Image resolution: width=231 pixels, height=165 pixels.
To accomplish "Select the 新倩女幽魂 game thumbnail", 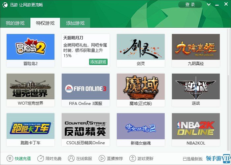I will click(141, 126).
